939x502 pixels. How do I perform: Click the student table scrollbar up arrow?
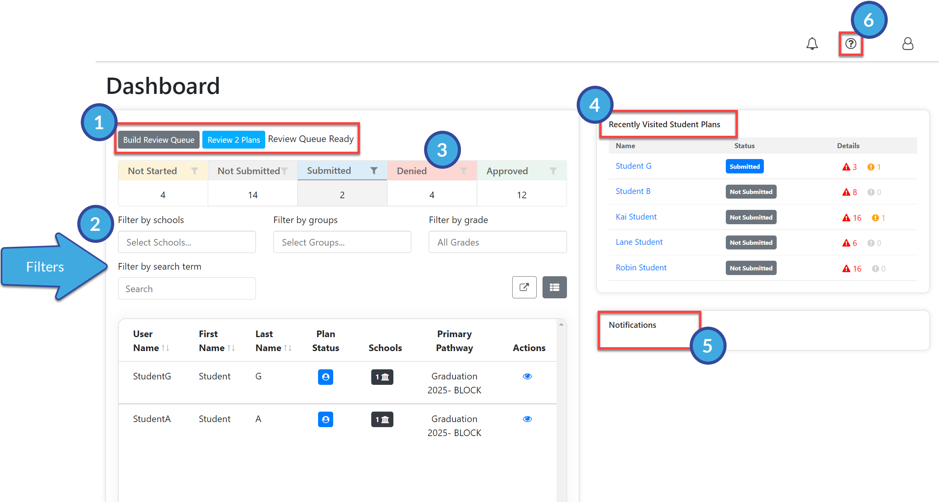click(561, 324)
